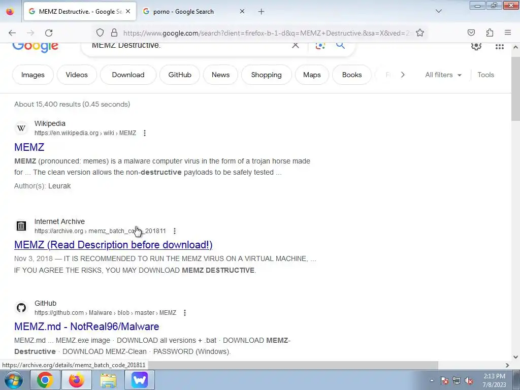Open three-dot menu for Internet Archive result
This screenshot has height=390, width=520.
coord(175,231)
